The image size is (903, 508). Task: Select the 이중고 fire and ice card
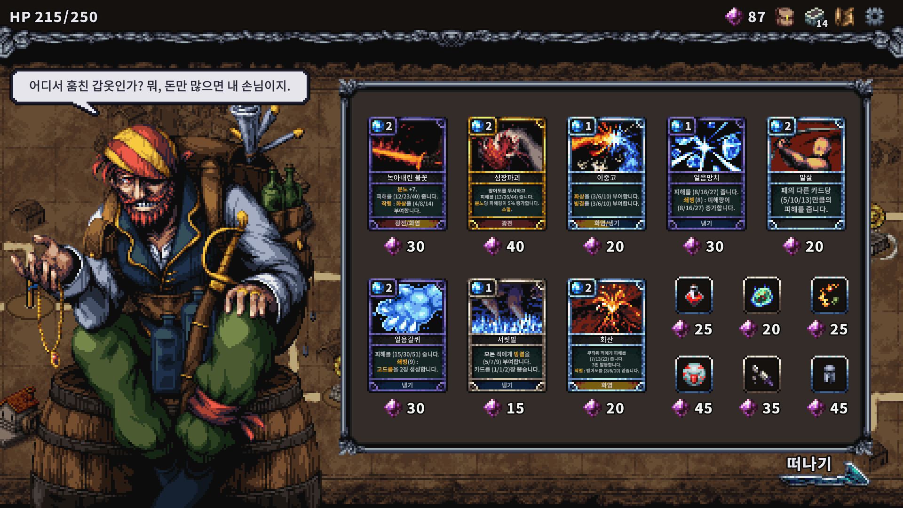click(606, 174)
